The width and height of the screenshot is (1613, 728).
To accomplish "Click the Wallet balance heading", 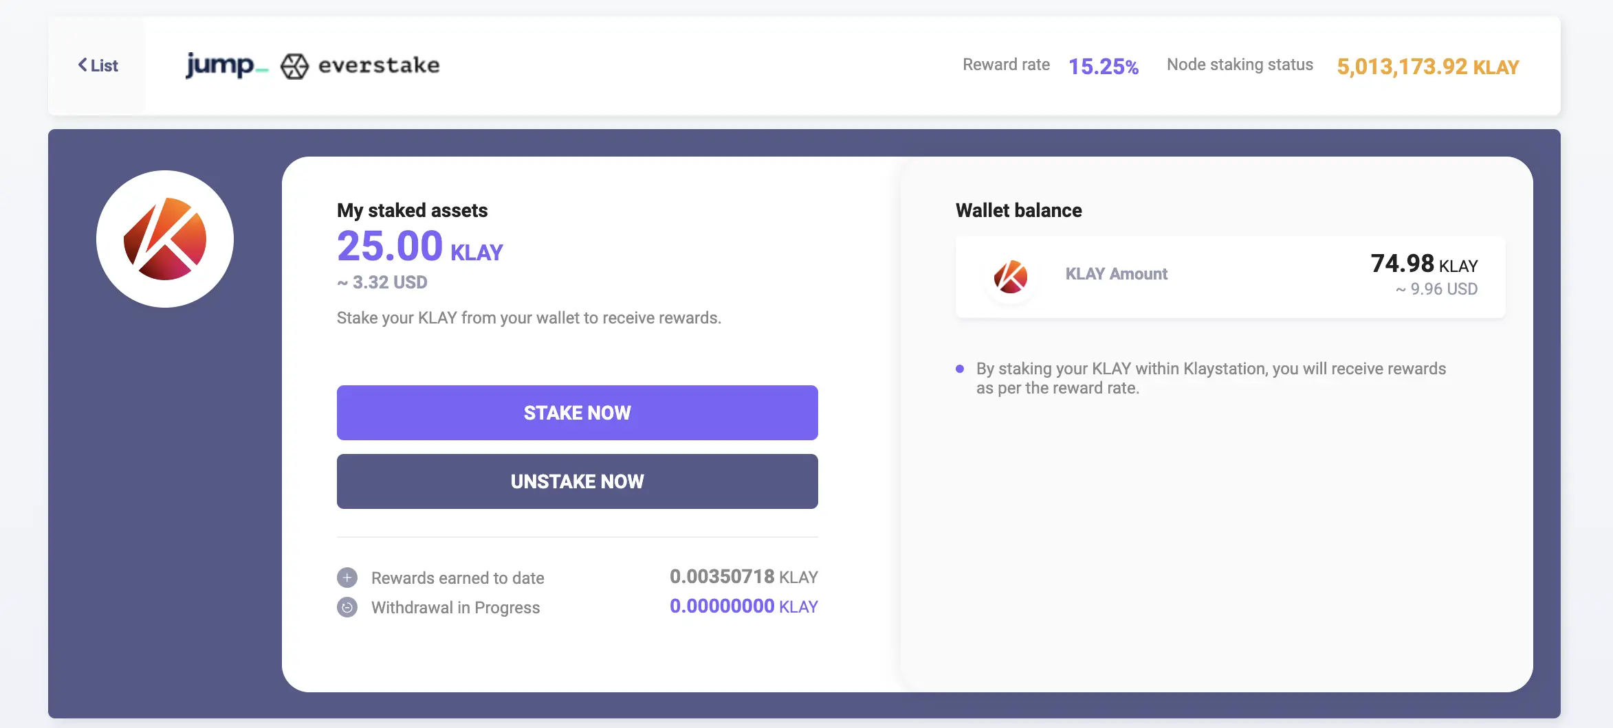I will click(x=1018, y=211).
